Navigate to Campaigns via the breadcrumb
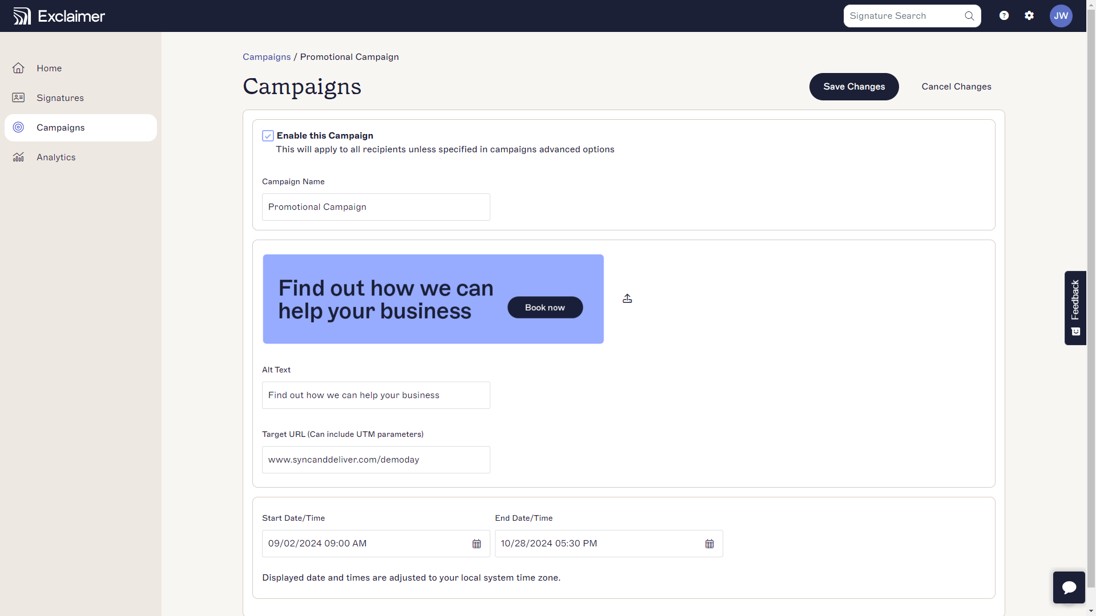 coord(266,56)
